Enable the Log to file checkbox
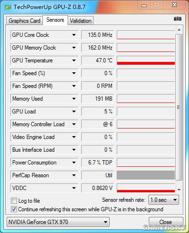Image resolution: width=189 pixels, height=233 pixels. coord(14,201)
